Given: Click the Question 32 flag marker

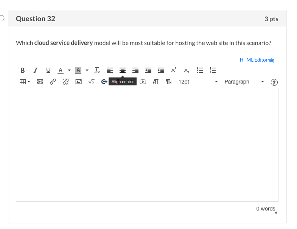Looking at the screenshot, I should (x=2, y=19).
